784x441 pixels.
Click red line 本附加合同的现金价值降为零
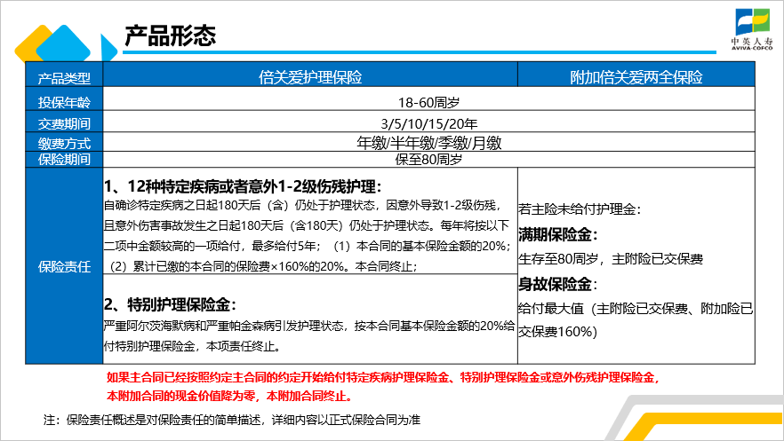(x=230, y=396)
